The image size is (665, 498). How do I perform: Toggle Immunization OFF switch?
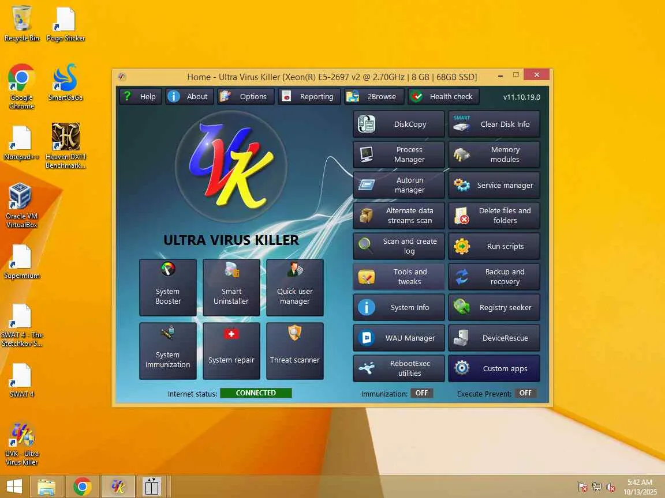point(421,394)
